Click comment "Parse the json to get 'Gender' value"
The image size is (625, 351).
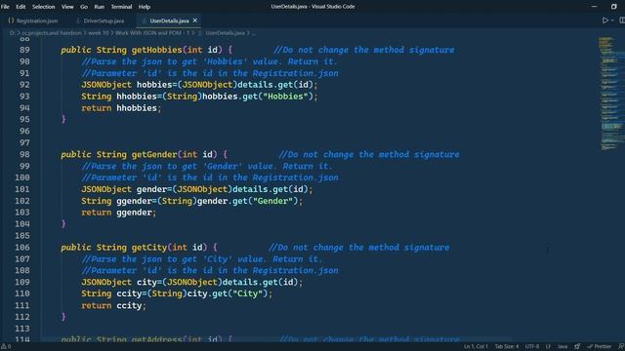click(206, 167)
